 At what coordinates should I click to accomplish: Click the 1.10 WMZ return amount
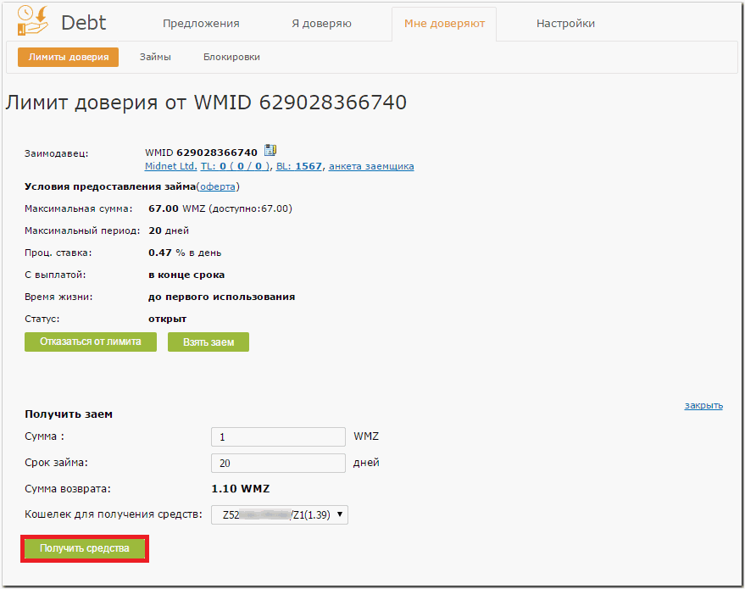241,489
